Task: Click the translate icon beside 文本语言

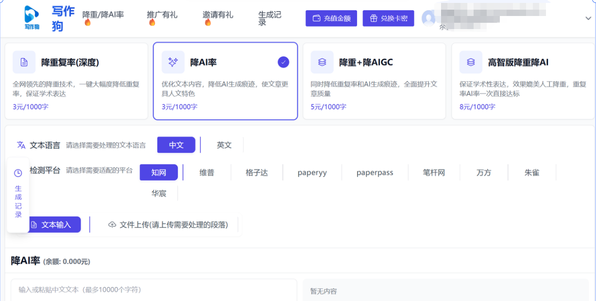Action: 21,145
